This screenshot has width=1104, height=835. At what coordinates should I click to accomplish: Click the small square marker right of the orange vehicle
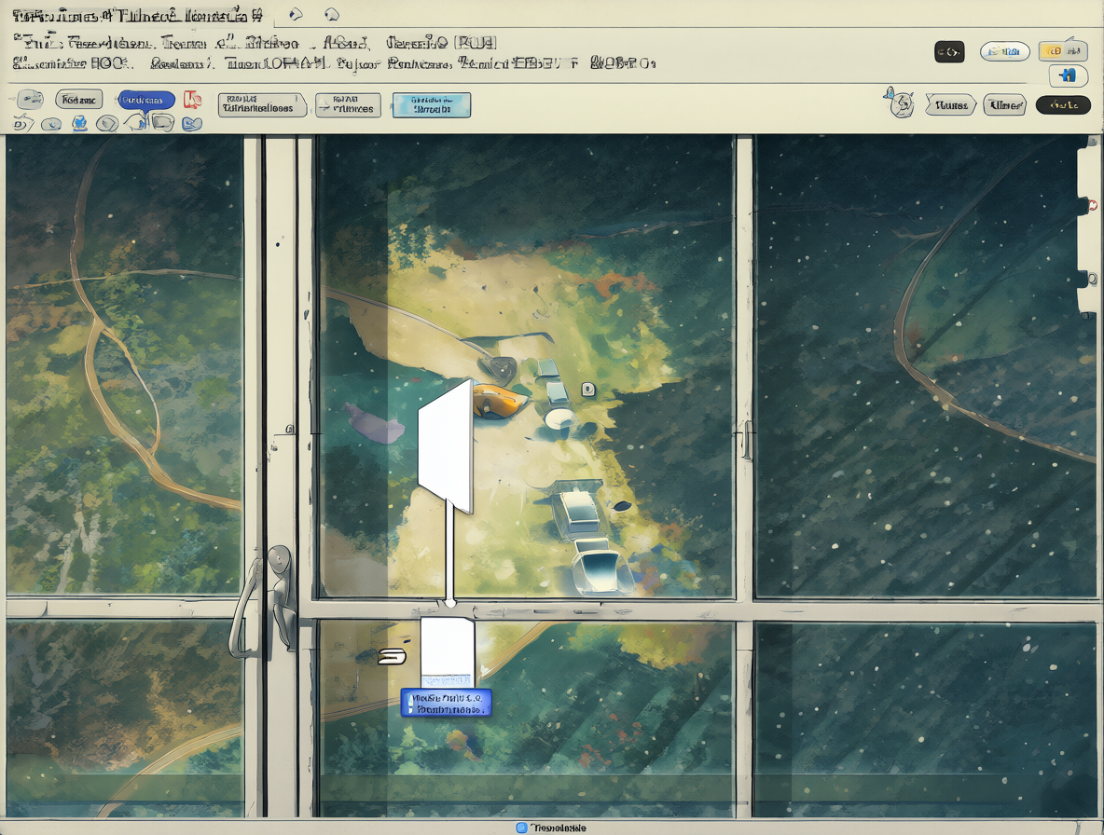pos(588,389)
